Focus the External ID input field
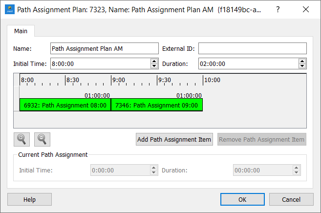The width and height of the screenshot is (321, 213). click(252, 48)
